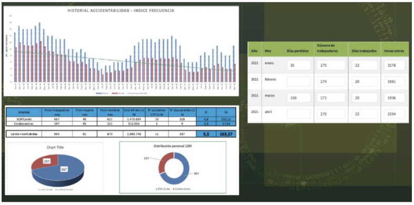The image size is (414, 205).
Task: Click the Historial Accidentabilidad chart title
Action: click(x=120, y=11)
